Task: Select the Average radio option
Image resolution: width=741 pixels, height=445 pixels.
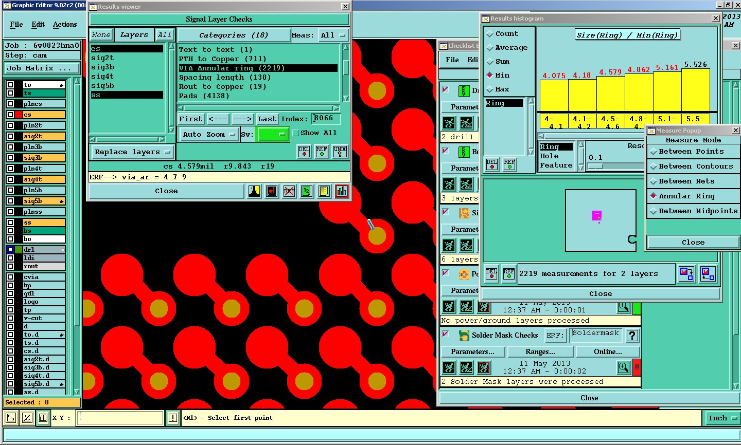Action: pos(490,48)
